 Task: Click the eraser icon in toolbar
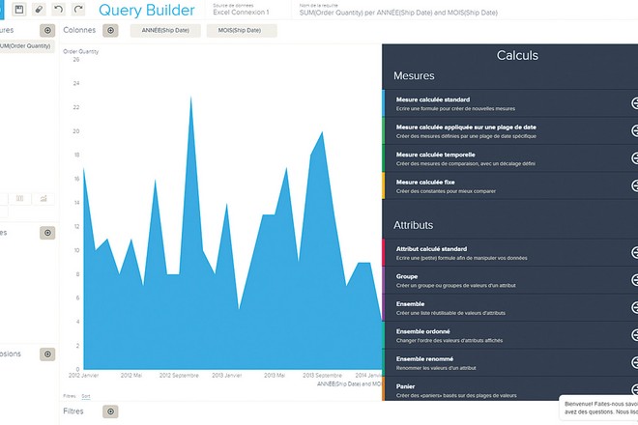tap(39, 9)
